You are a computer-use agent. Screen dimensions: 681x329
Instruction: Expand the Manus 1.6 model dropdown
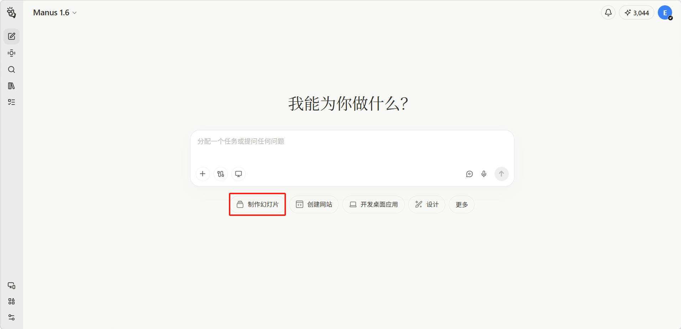pyautogui.click(x=55, y=13)
